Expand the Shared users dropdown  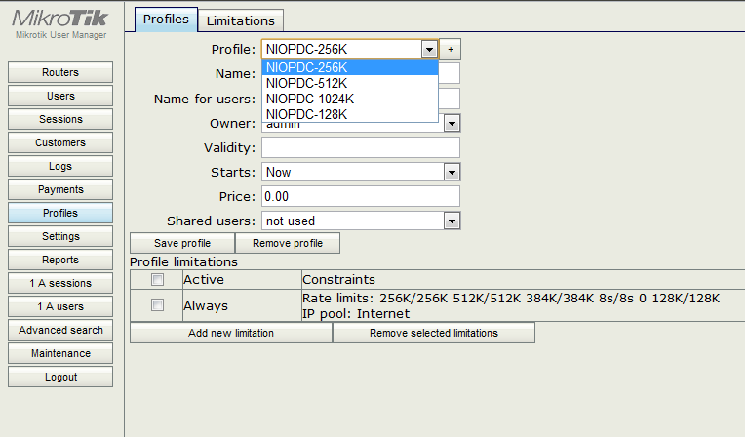(452, 220)
